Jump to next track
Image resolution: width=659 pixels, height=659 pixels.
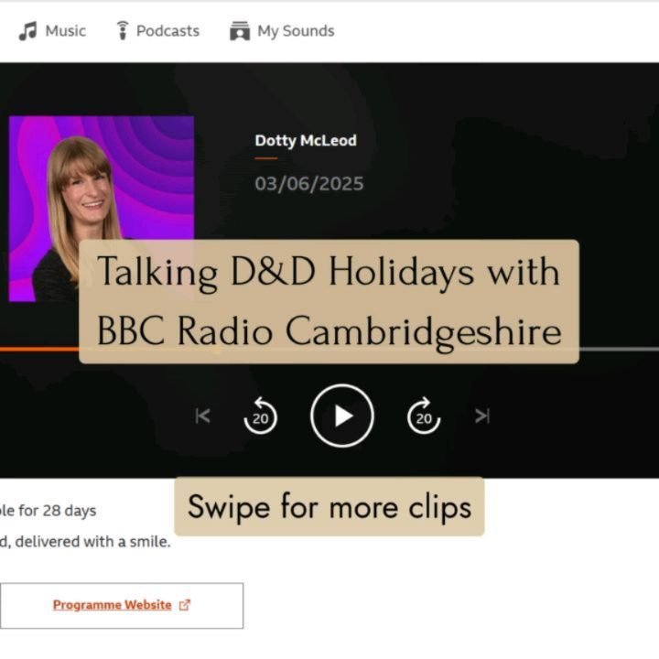pos(482,416)
